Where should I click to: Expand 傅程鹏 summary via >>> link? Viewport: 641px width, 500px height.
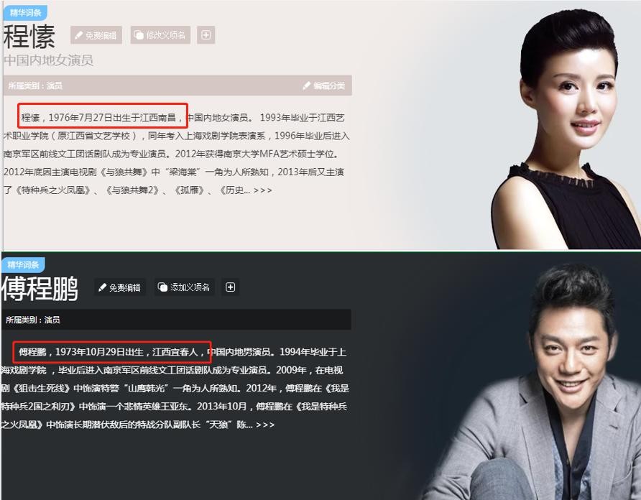[x=265, y=425]
